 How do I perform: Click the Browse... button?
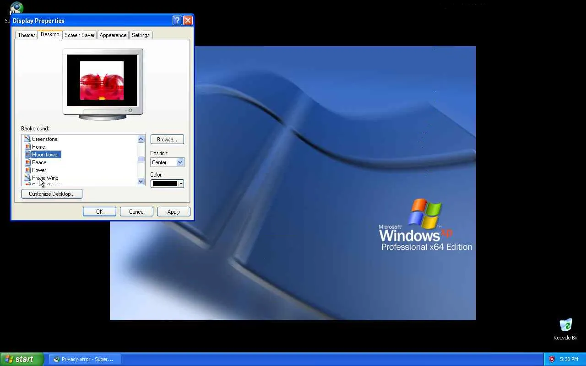coord(167,140)
